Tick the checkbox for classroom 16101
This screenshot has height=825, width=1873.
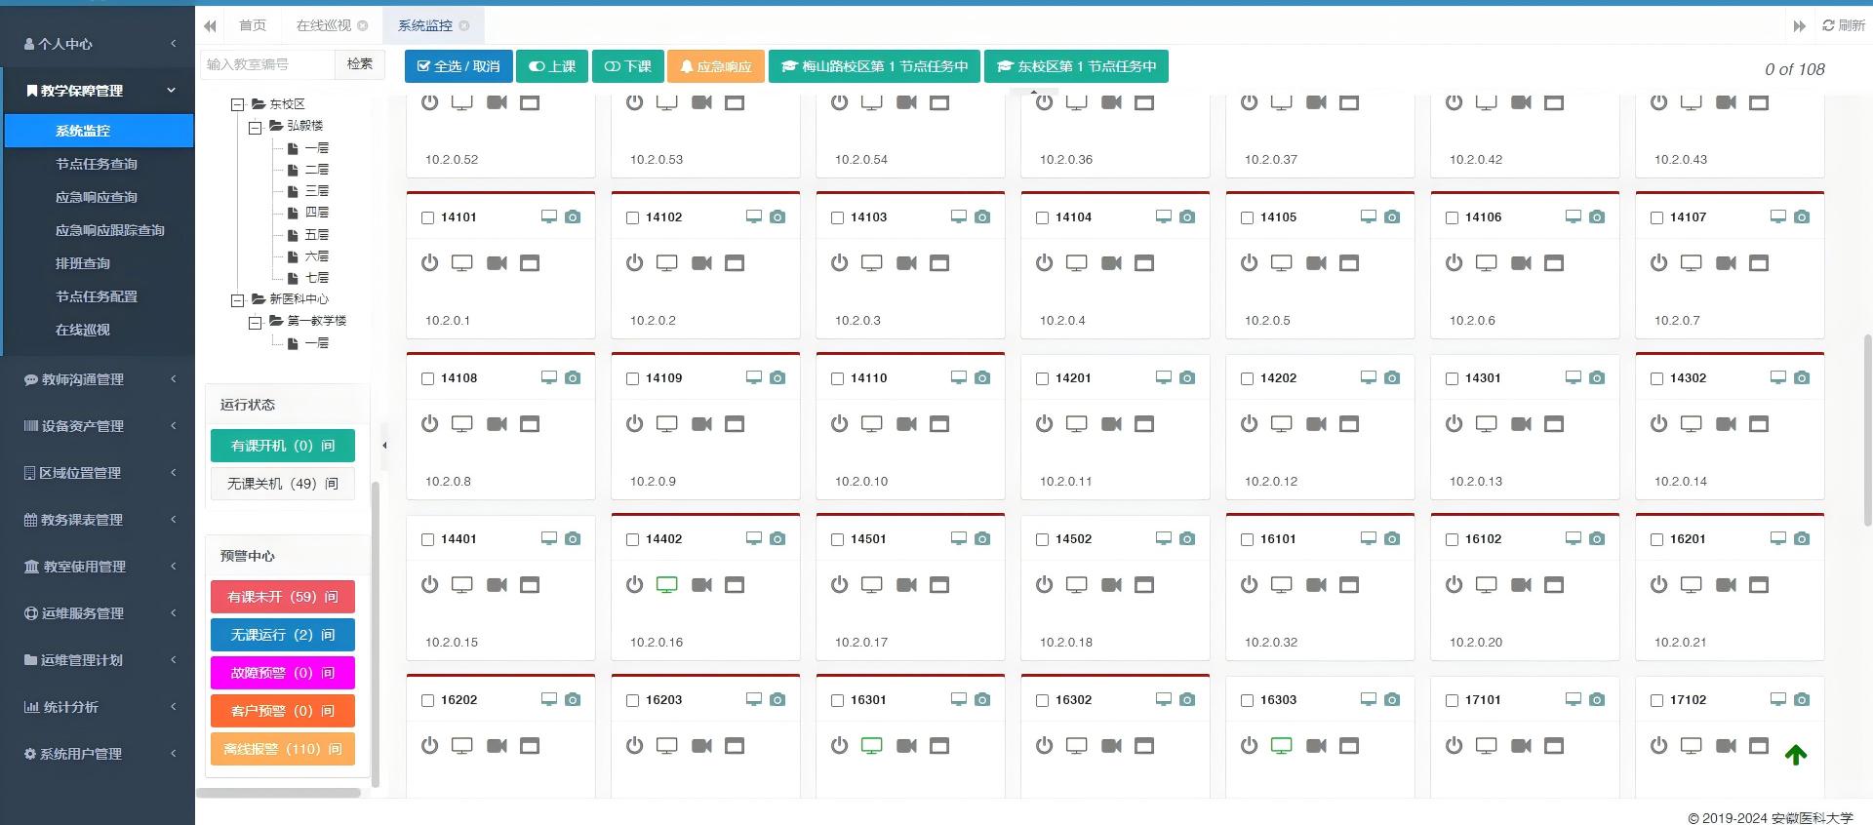(1247, 539)
